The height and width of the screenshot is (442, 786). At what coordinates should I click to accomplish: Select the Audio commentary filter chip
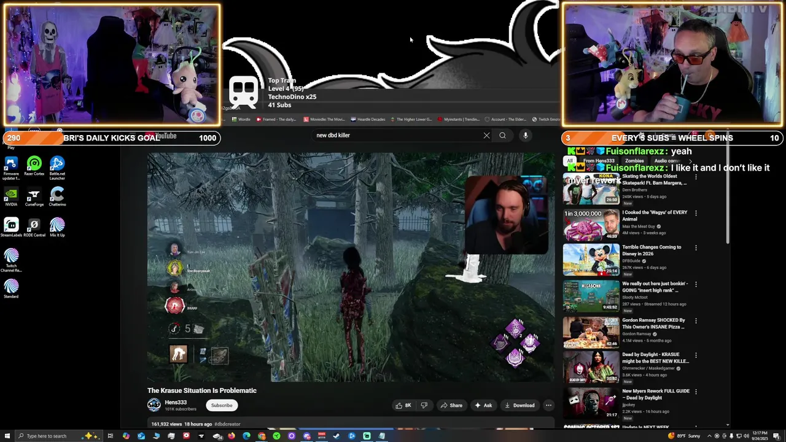pyautogui.click(x=667, y=161)
